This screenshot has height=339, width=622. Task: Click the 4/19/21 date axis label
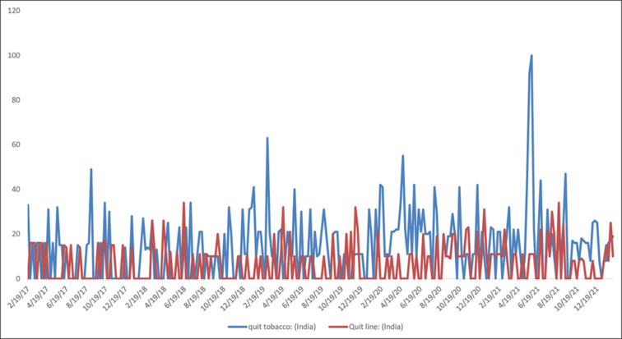[x=517, y=296]
